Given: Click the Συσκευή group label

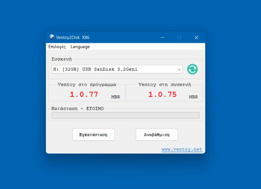Looking at the screenshot, I should coord(61,59).
